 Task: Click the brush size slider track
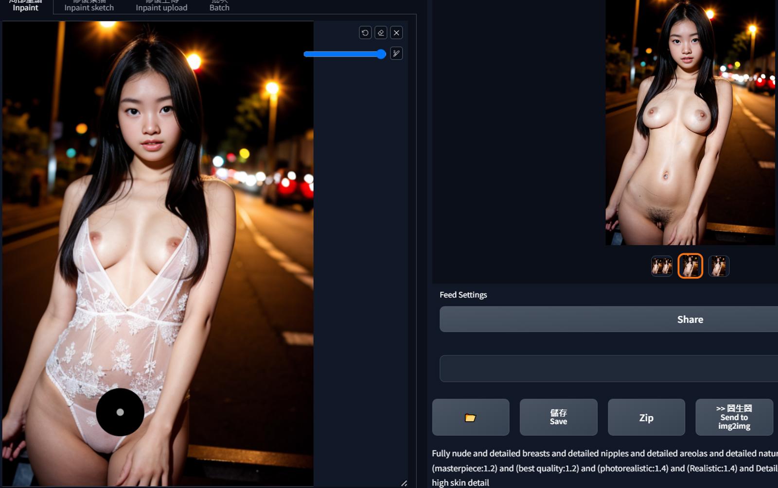coord(345,54)
